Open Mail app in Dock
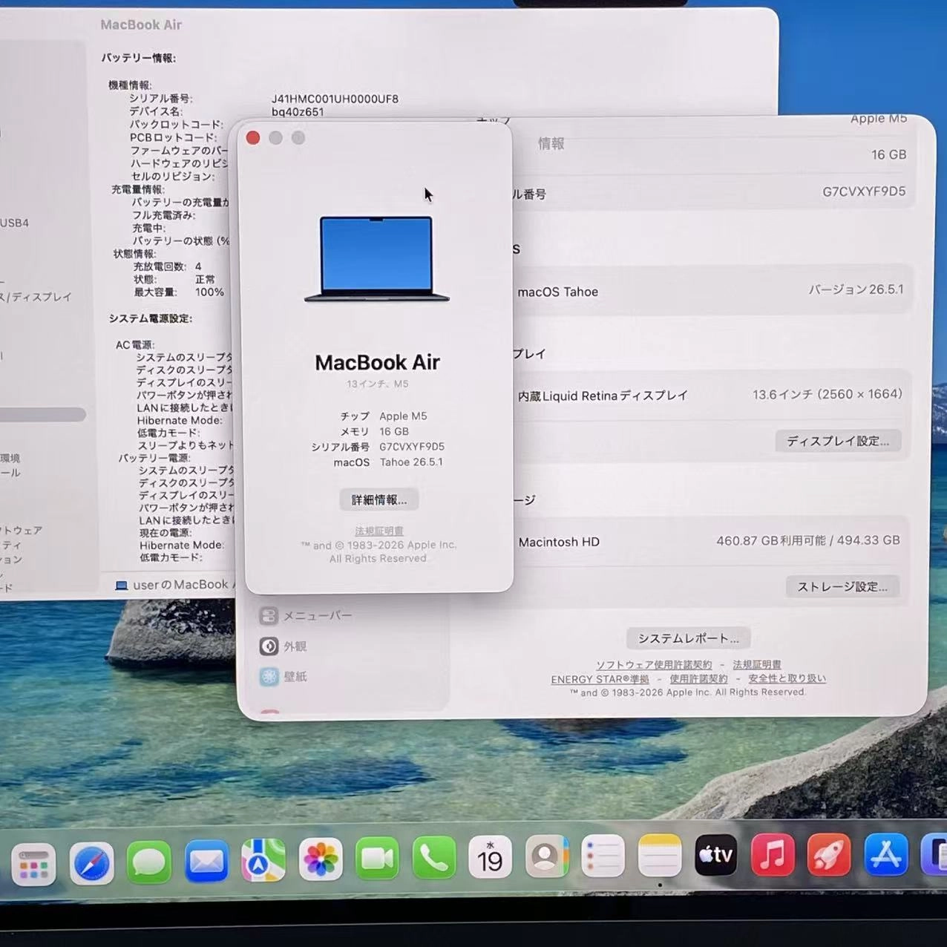The width and height of the screenshot is (947, 947). [206, 862]
